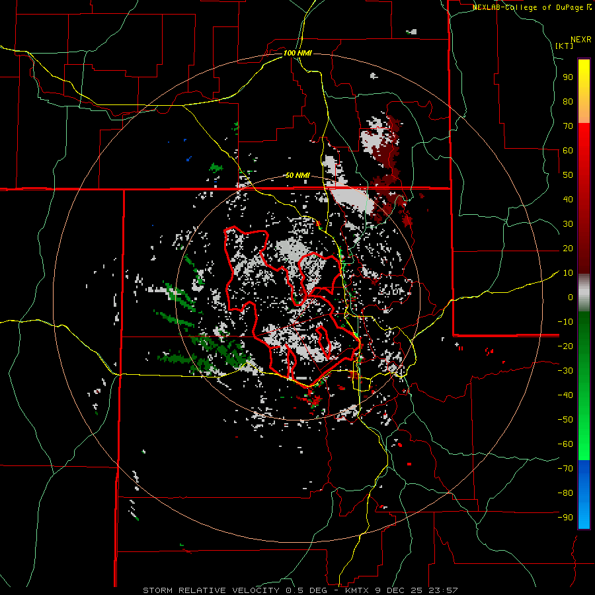This screenshot has width=595, height=595.
Task: Click the "-30" value on the velocity scale
Action: (565, 371)
